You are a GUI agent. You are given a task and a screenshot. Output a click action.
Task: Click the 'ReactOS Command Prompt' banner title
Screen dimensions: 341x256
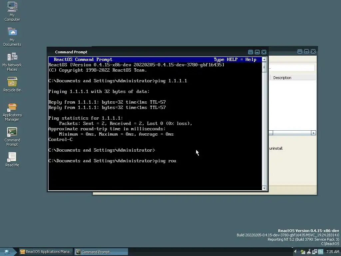pos(83,60)
